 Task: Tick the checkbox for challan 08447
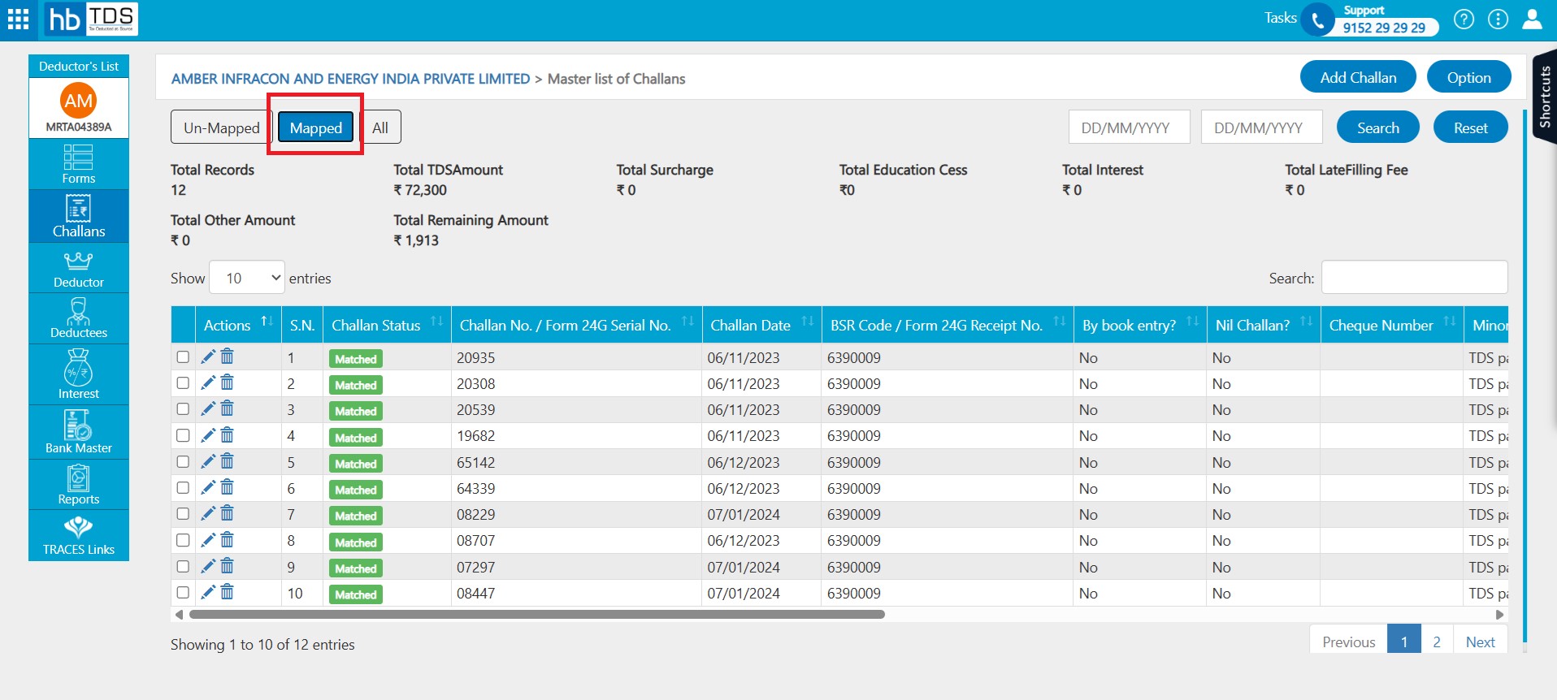pyautogui.click(x=183, y=592)
